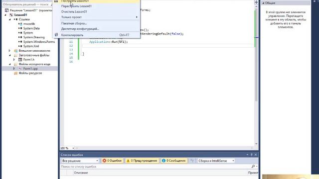The height and width of the screenshot is (179, 319).
Task: Click the editor split-window plus icon
Action: click(256, 2)
